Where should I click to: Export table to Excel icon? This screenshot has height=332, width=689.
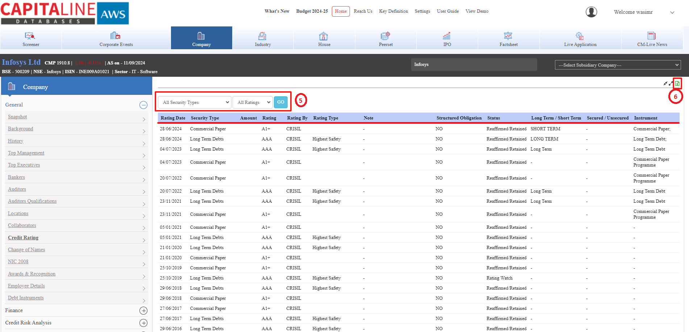[x=677, y=84]
